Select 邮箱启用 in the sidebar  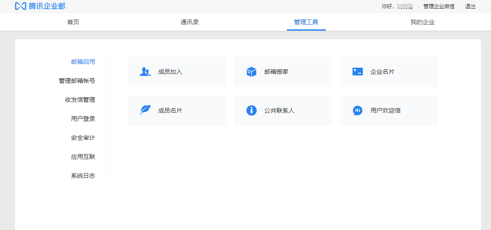(x=83, y=62)
